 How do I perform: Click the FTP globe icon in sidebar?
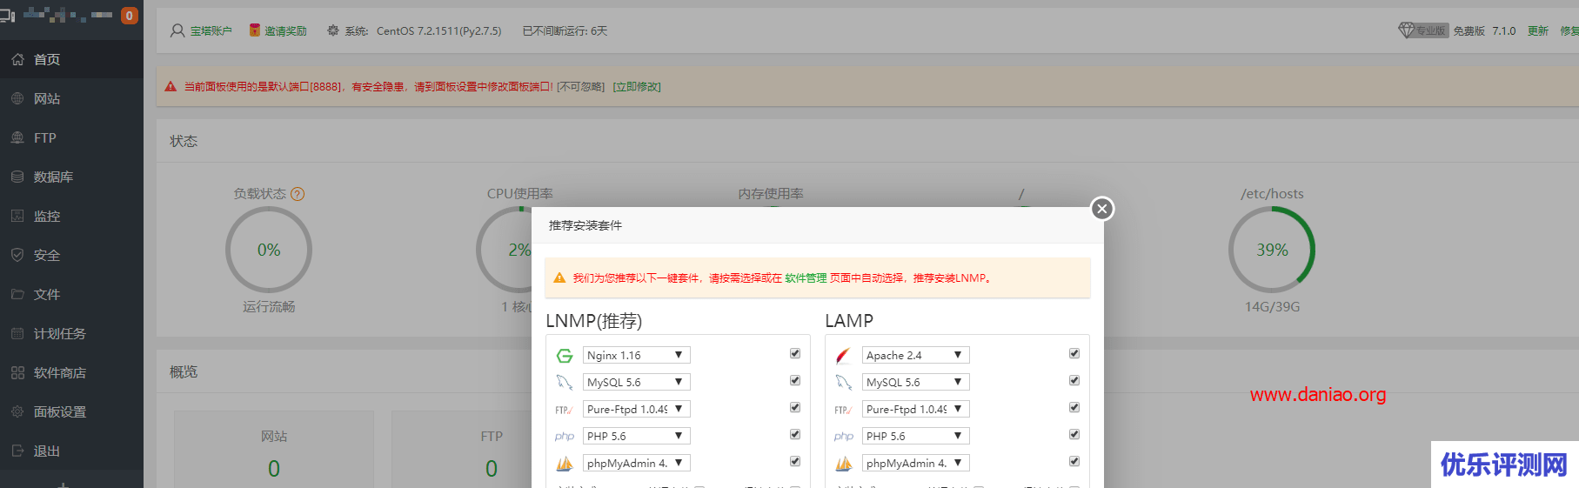[17, 137]
